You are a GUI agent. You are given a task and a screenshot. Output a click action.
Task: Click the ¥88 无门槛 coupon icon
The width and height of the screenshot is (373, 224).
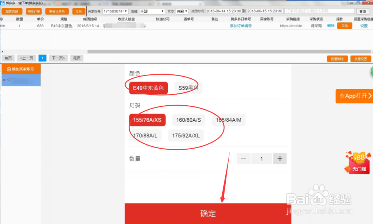coord(358,162)
